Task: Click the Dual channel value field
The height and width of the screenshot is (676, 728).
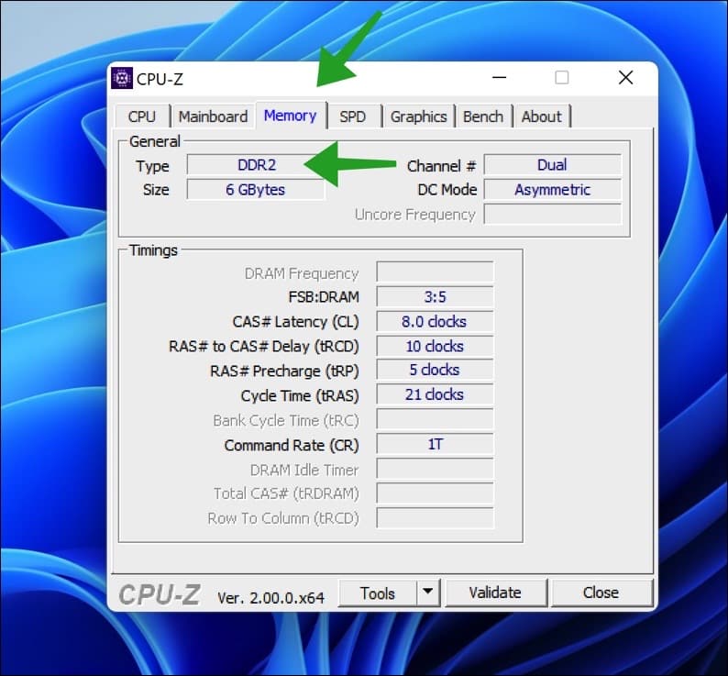Action: (x=553, y=165)
